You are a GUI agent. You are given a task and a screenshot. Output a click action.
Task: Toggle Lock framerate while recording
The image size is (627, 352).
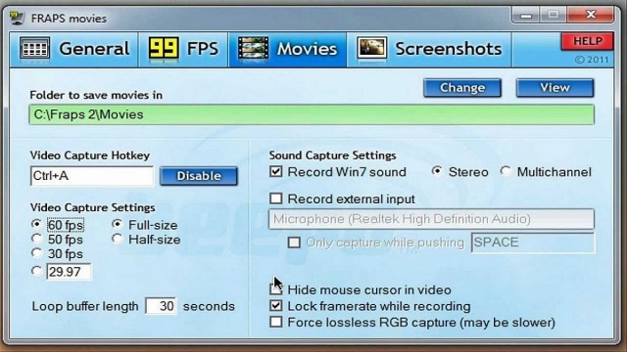point(276,306)
